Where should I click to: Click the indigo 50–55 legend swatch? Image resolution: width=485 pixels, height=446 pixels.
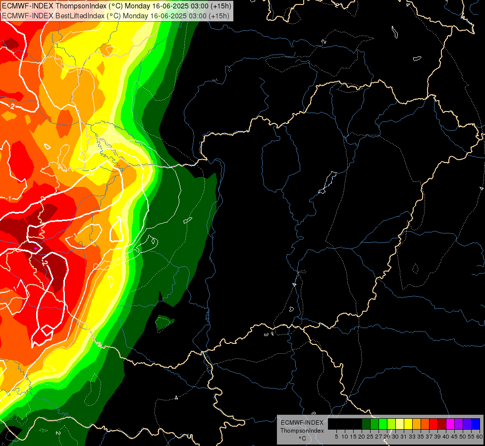click(x=467, y=424)
